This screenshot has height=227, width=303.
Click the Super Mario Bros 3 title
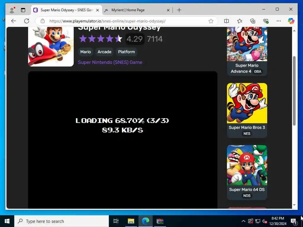click(x=247, y=127)
